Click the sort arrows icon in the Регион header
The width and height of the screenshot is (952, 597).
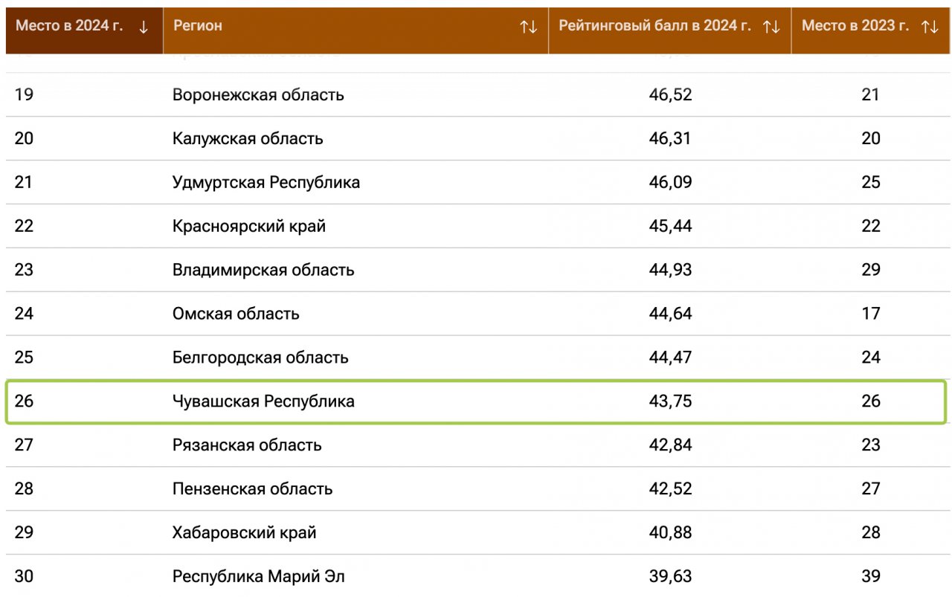[x=528, y=27]
